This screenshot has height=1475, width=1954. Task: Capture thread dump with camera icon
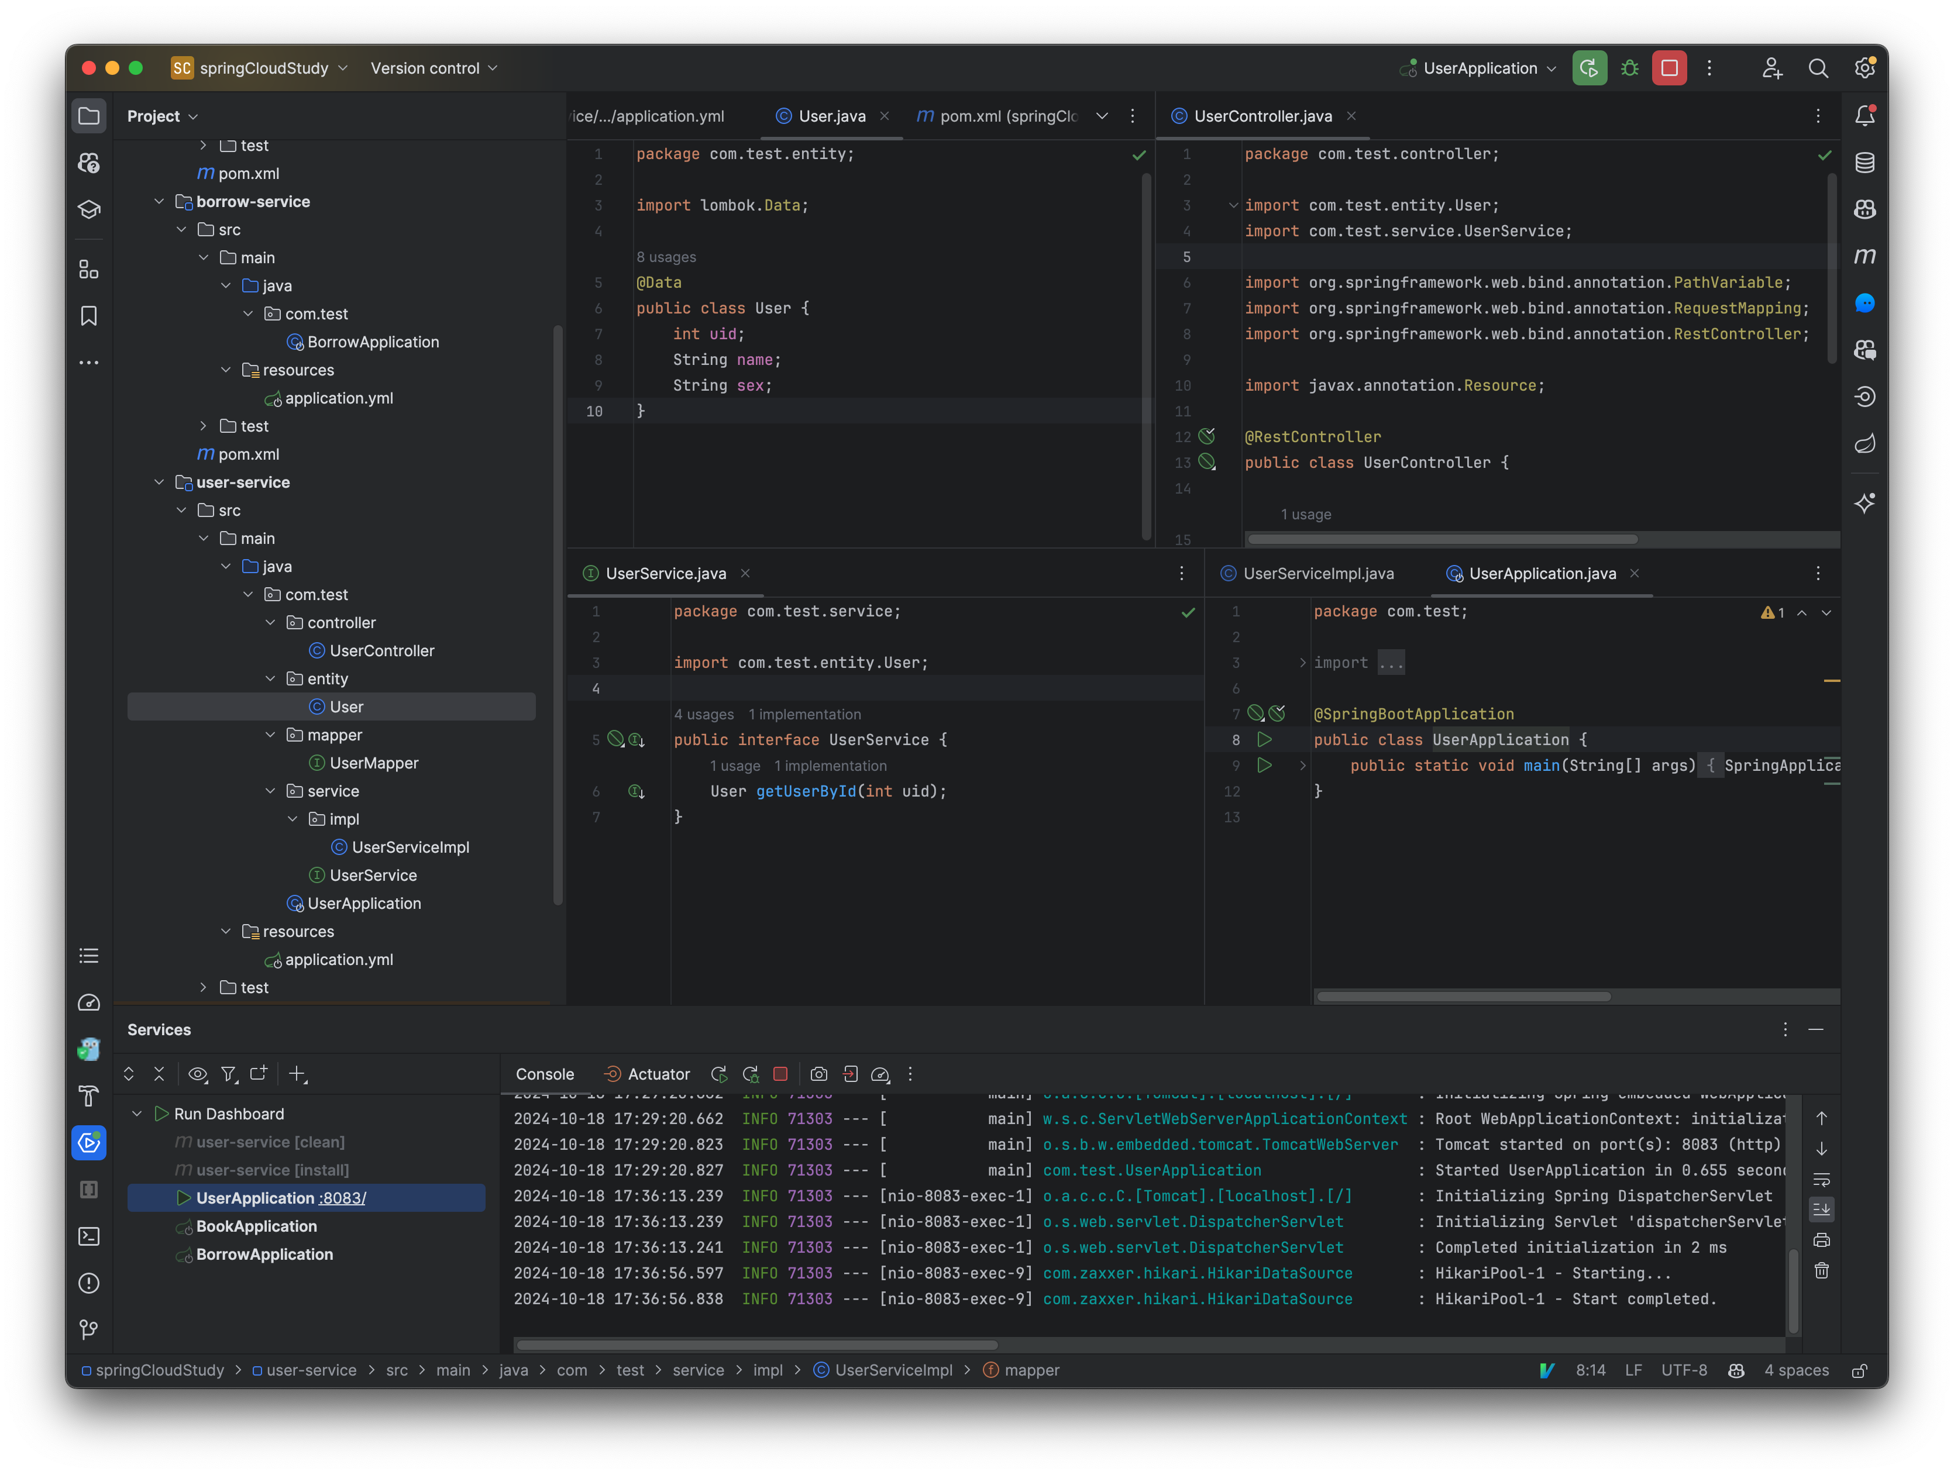pyautogui.click(x=819, y=1074)
